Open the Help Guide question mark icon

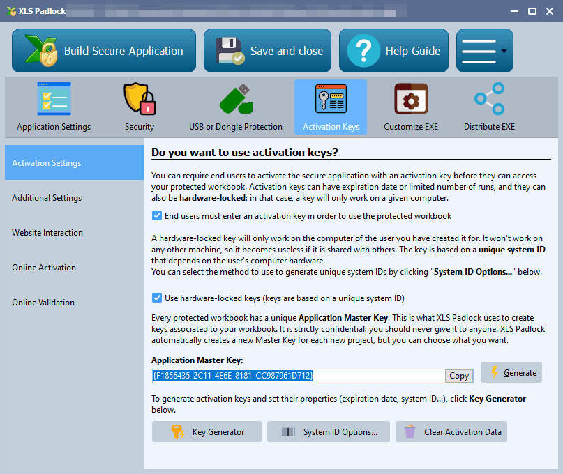[x=363, y=51]
